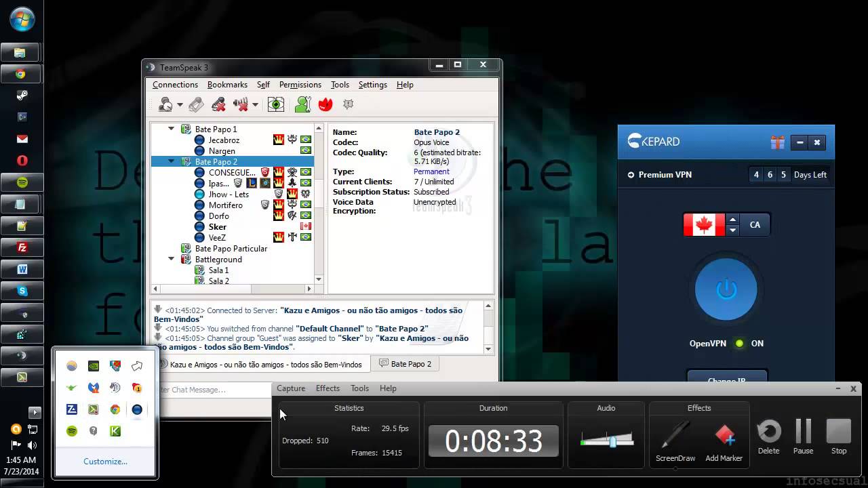Open the TeamSpeak Settings menu
Image resolution: width=868 pixels, height=488 pixels.
(x=372, y=85)
